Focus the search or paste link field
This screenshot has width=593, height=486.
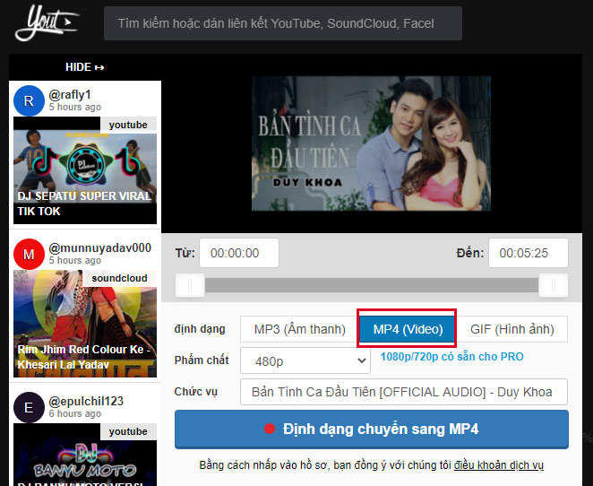(x=283, y=23)
